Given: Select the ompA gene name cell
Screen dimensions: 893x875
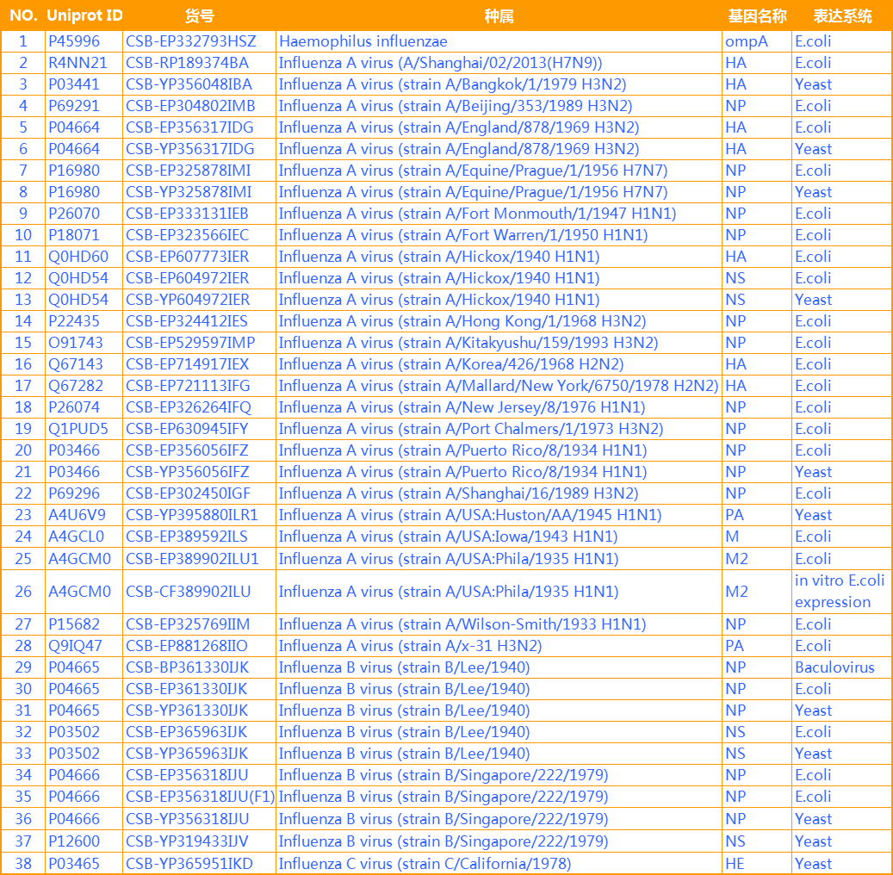Looking at the screenshot, I should tap(746, 41).
